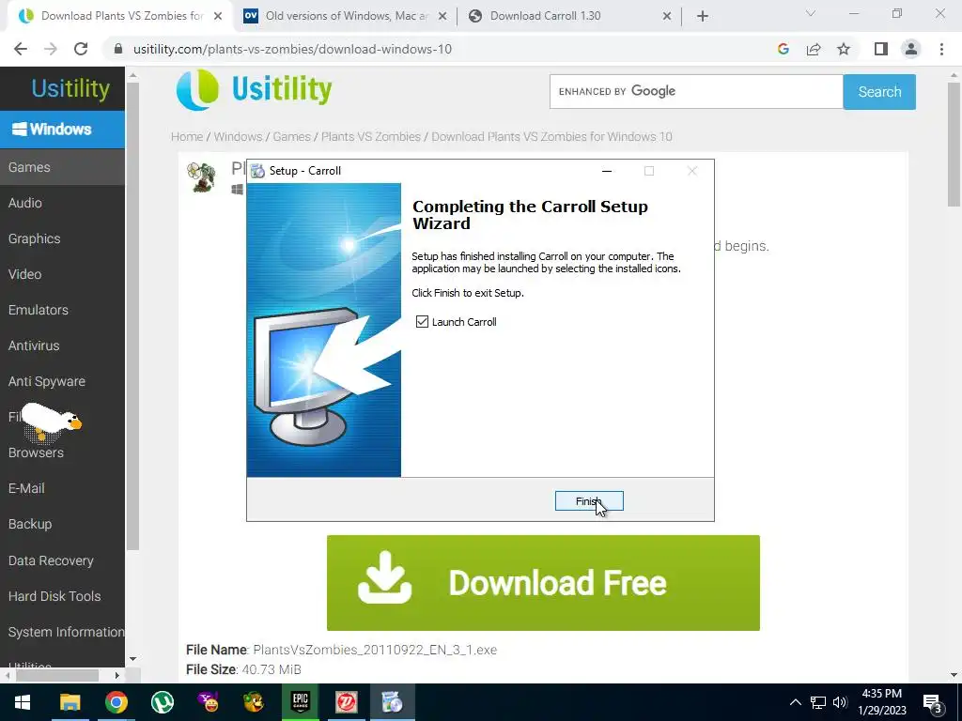
Task: Open Graphics category in sidebar
Action: click(62, 238)
